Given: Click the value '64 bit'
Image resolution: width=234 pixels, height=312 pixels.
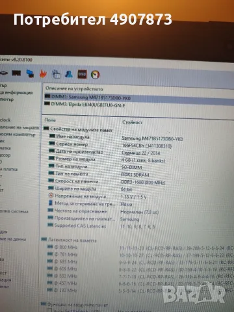Looking at the screenshot, I should [126, 190].
